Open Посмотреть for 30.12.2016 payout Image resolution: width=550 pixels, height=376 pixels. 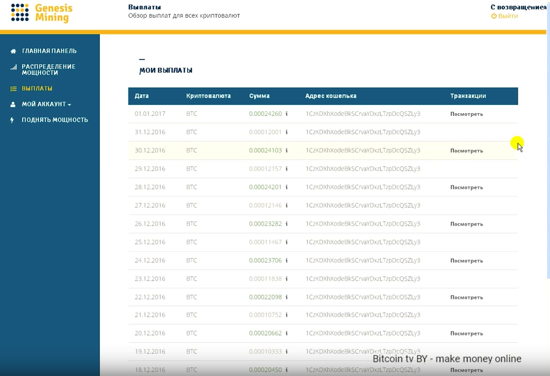coord(466,151)
